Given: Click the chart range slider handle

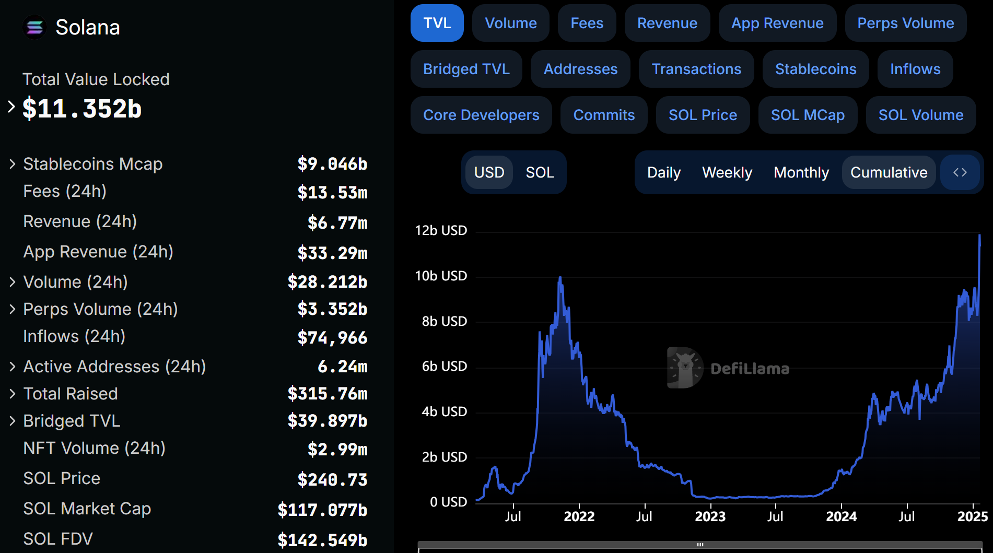Looking at the screenshot, I should coord(700,545).
